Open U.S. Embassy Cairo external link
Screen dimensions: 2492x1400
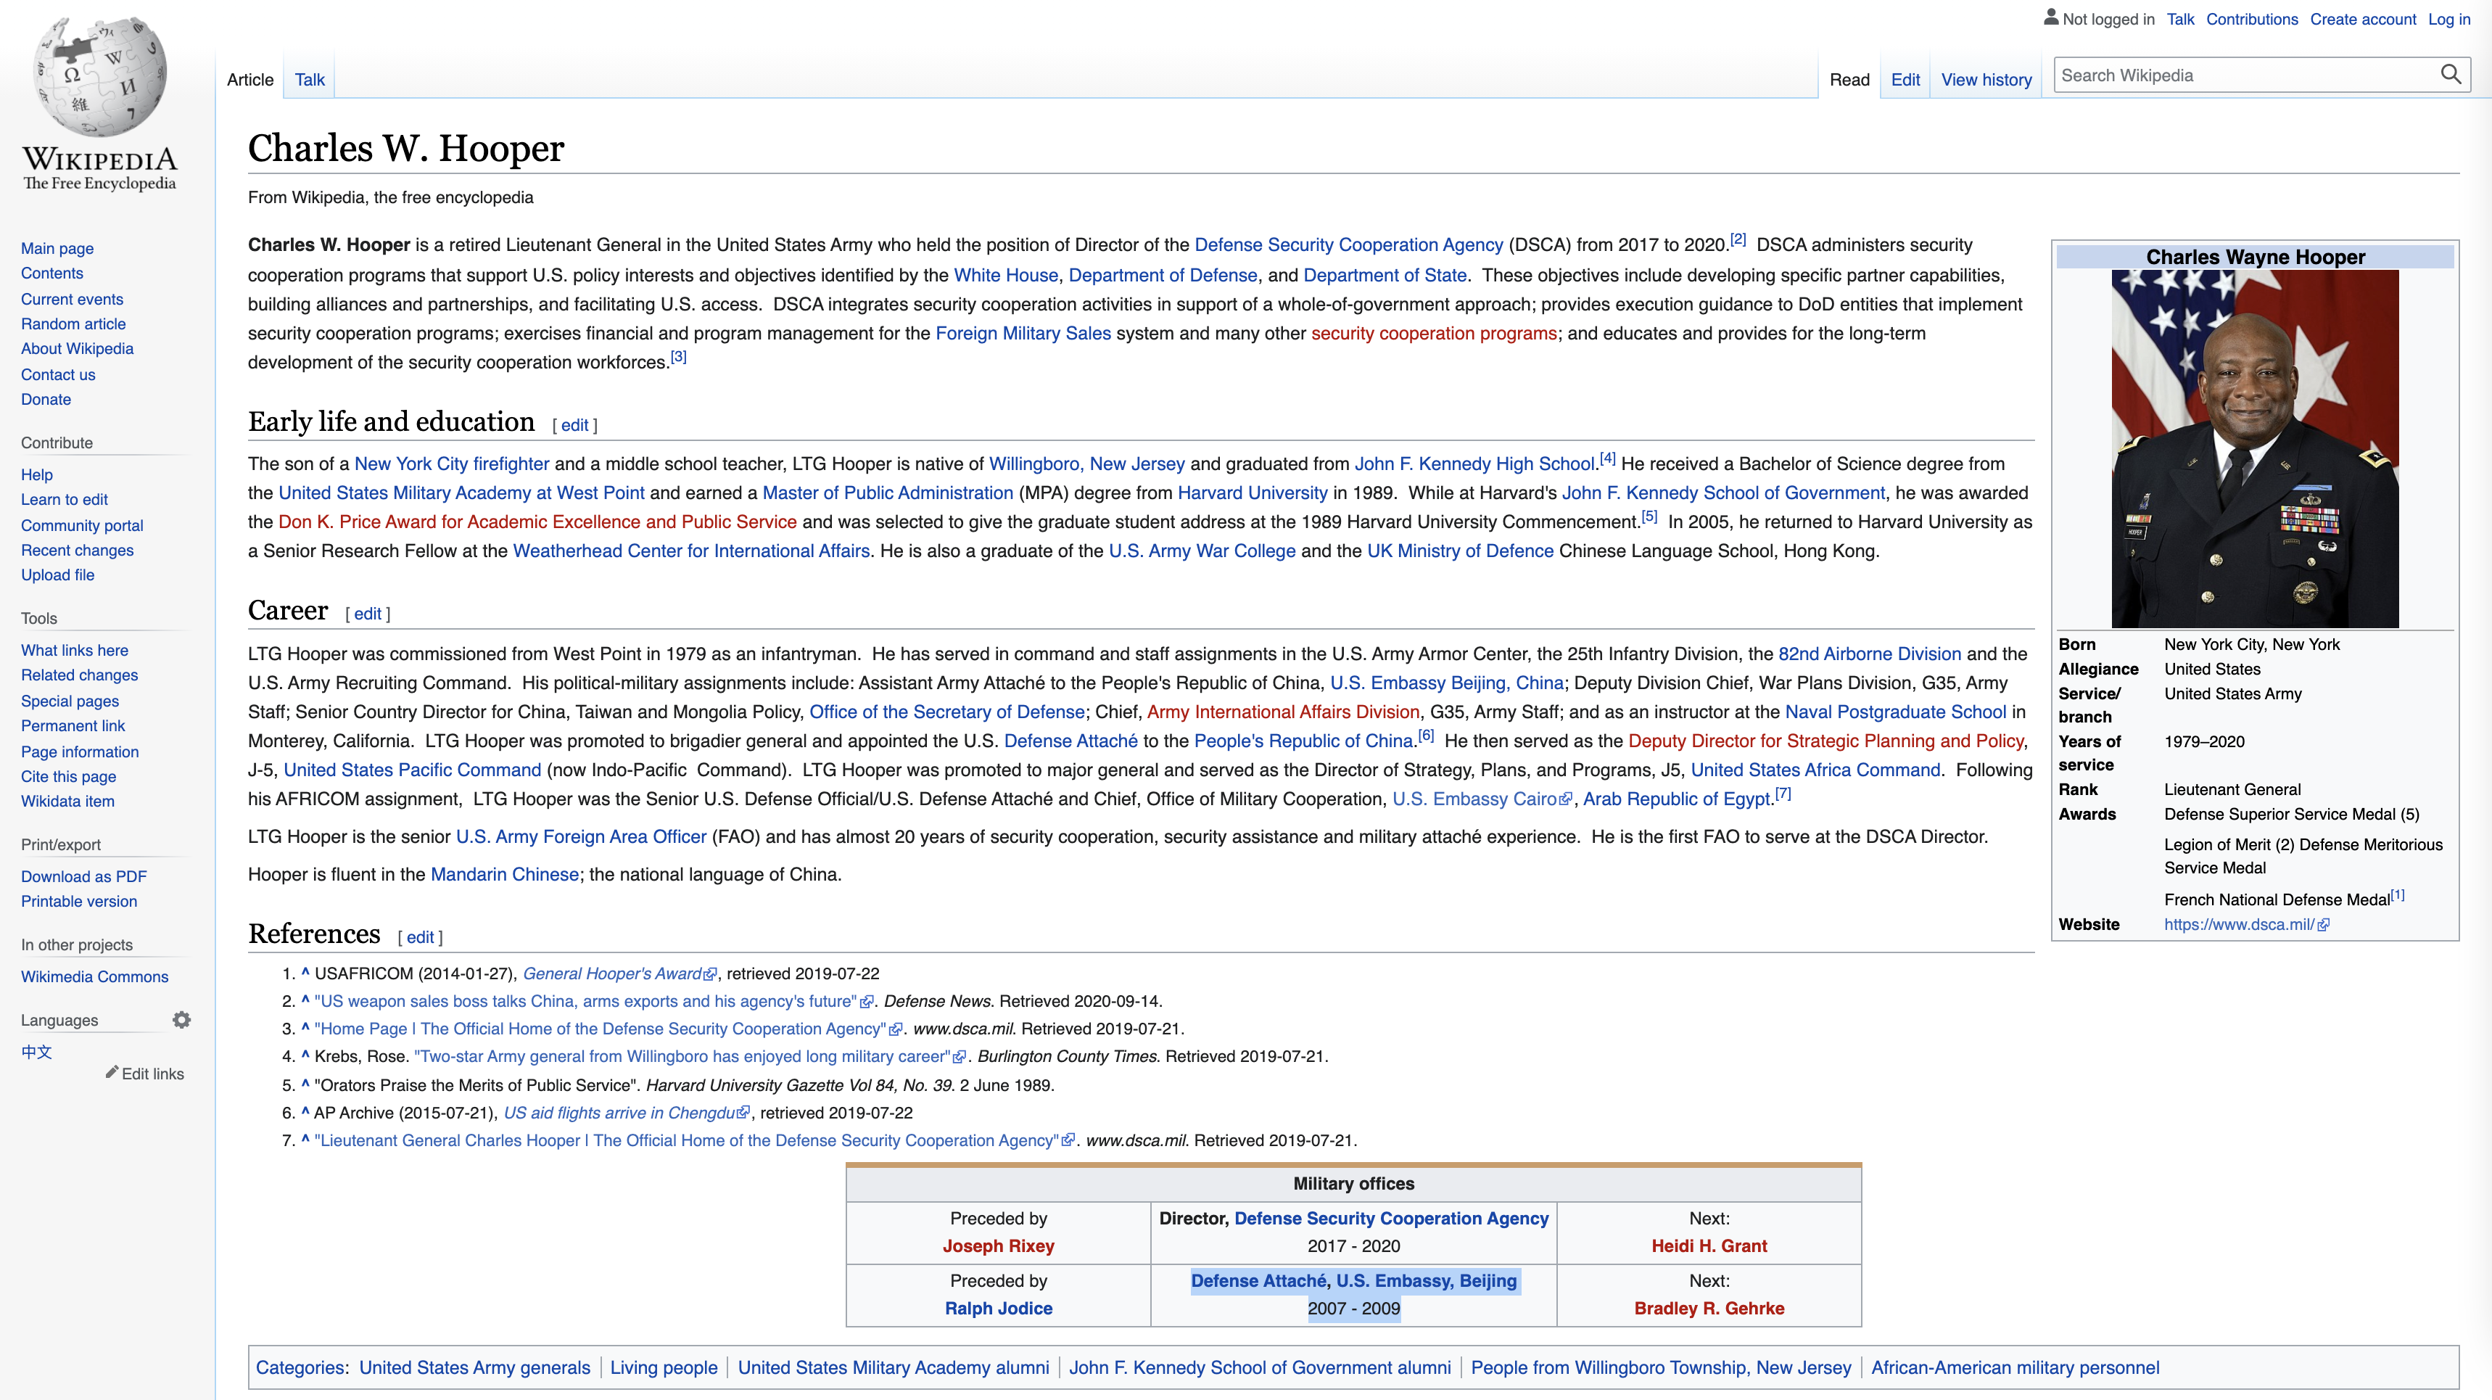(x=1482, y=799)
